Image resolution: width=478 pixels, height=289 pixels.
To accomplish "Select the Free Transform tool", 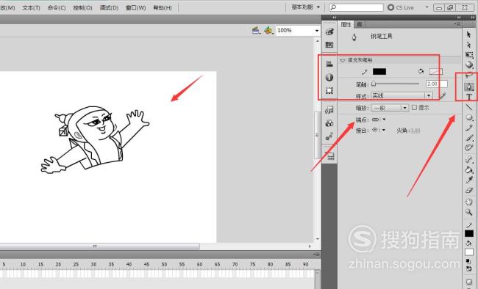I will pos(469,55).
